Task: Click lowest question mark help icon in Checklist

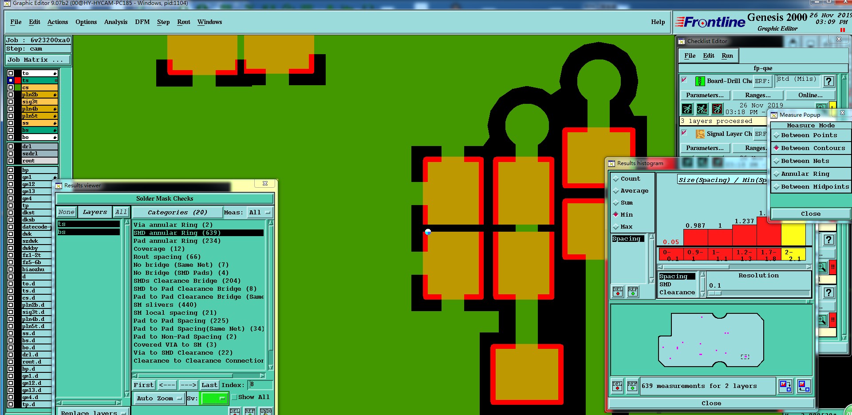Action: 828,292
